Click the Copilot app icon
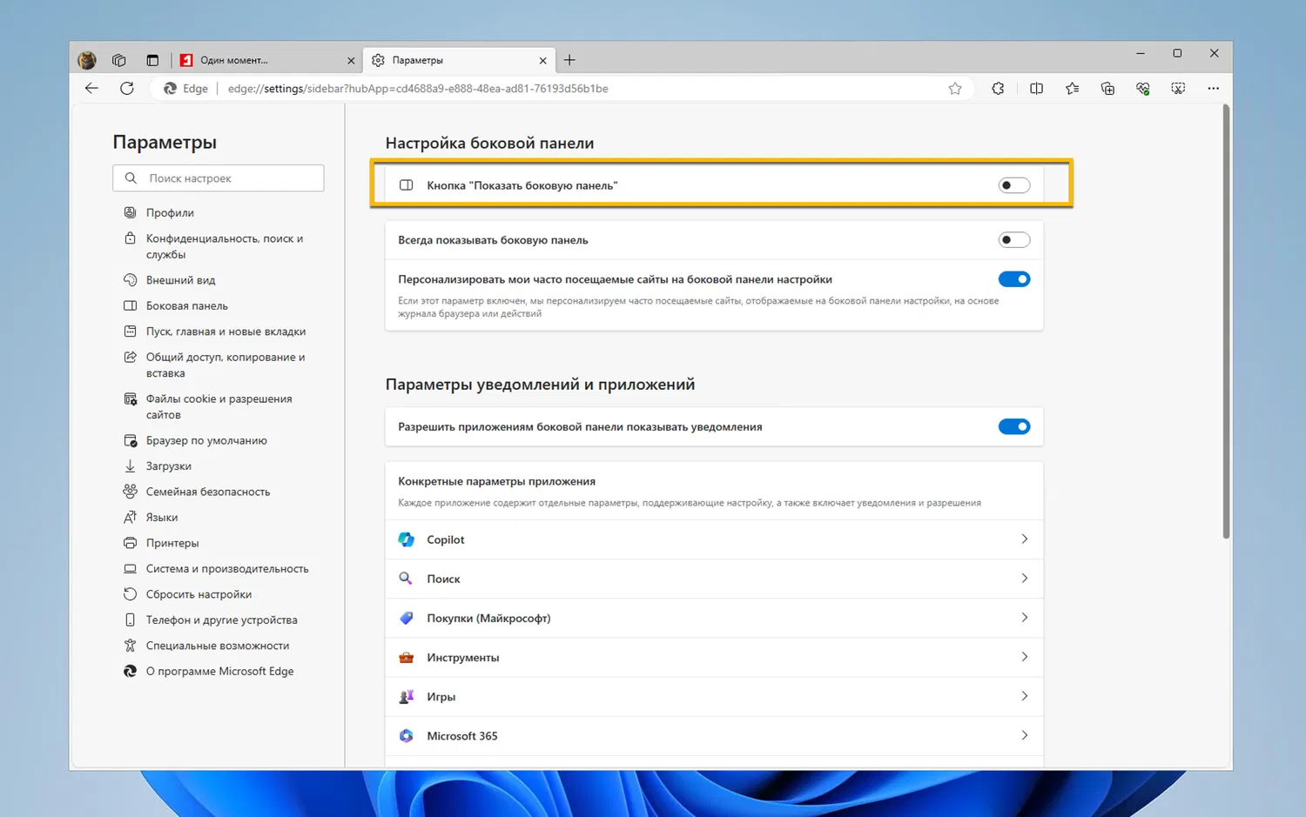This screenshot has height=817, width=1306. pos(406,539)
